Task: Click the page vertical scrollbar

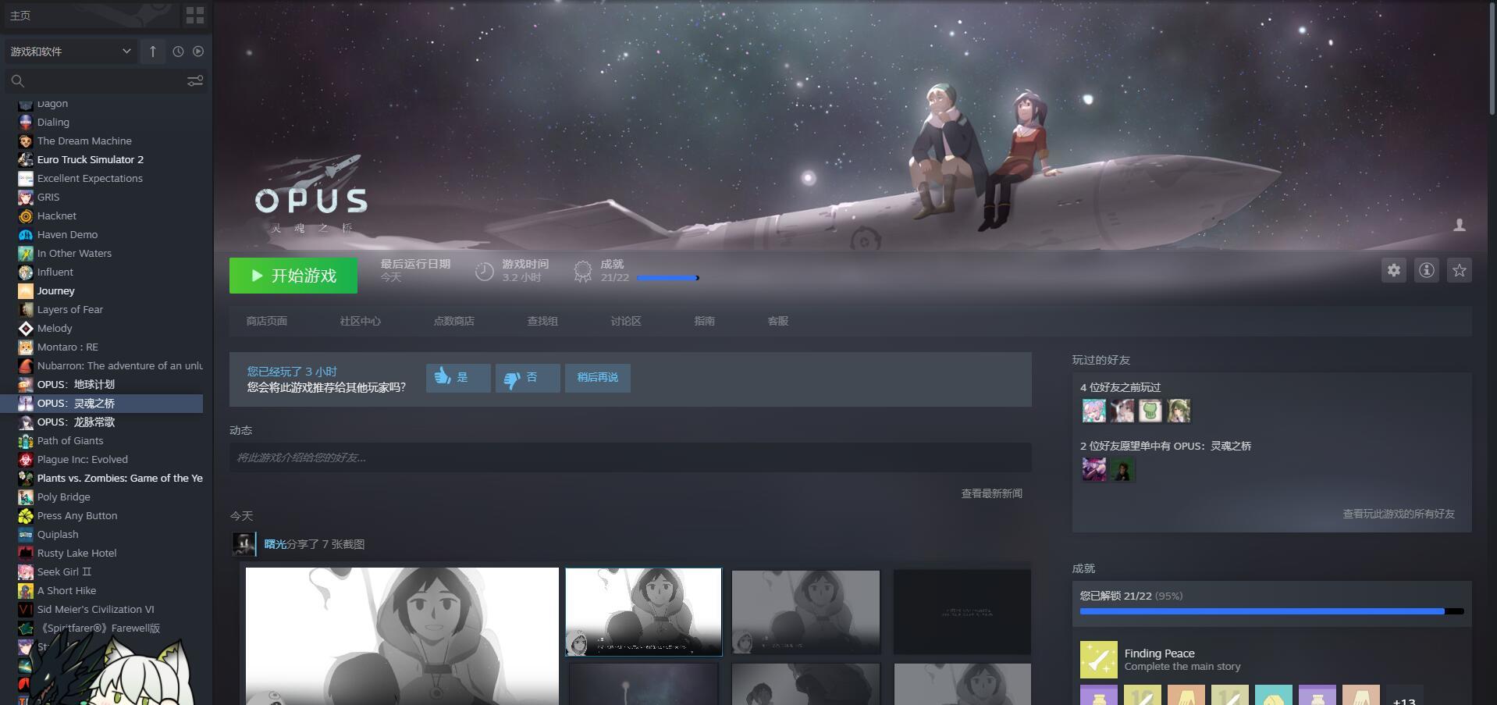Action: (x=1492, y=59)
